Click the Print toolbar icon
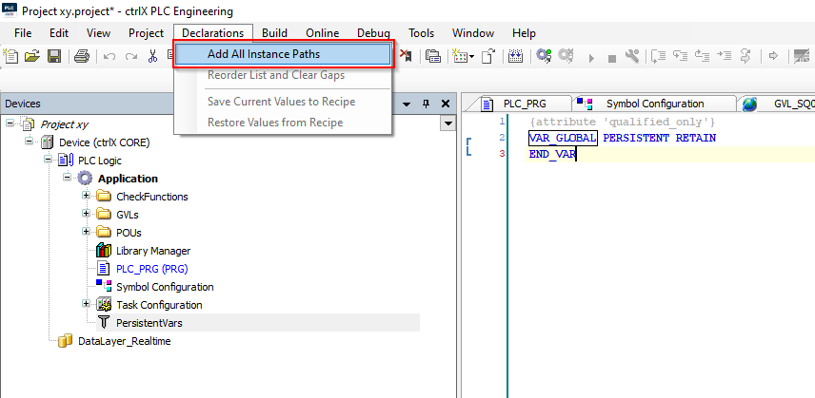Viewport: 815px width, 398px height. point(83,55)
